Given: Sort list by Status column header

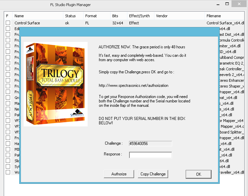Looking at the screenshot, I should (70, 16).
